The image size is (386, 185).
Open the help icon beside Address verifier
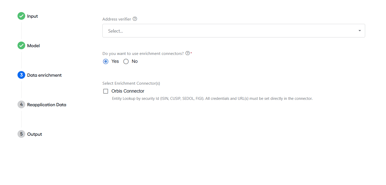(x=135, y=19)
